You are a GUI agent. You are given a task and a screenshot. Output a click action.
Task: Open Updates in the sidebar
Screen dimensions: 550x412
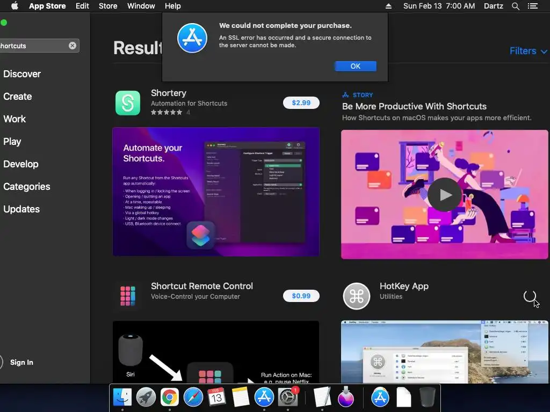pos(21,209)
